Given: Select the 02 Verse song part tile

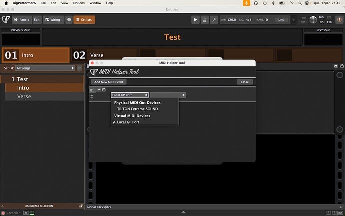Looking at the screenshot, I should tap(102, 55).
